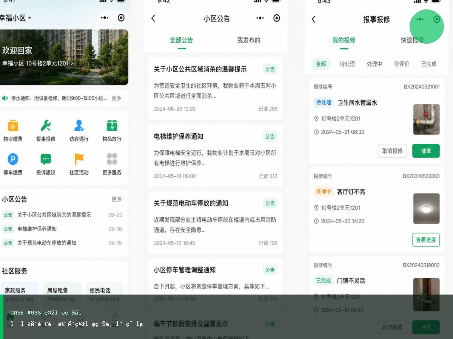Select repair number BX20240518002
Screen dimensions: 453x339
(x=421, y=265)
